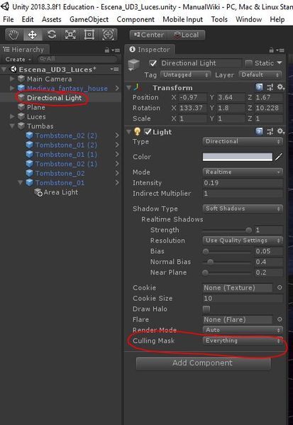Open shadow Resolution dropdown
Image resolution: width=293 pixels, height=425 pixels.
click(243, 241)
